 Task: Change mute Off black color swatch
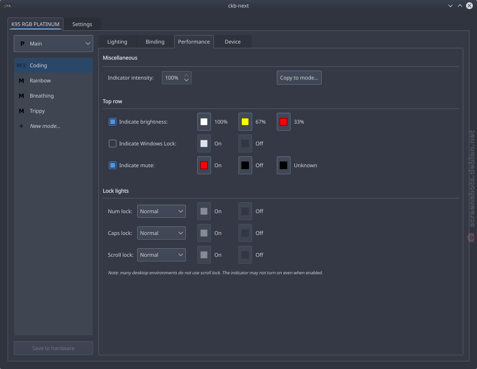[245, 165]
